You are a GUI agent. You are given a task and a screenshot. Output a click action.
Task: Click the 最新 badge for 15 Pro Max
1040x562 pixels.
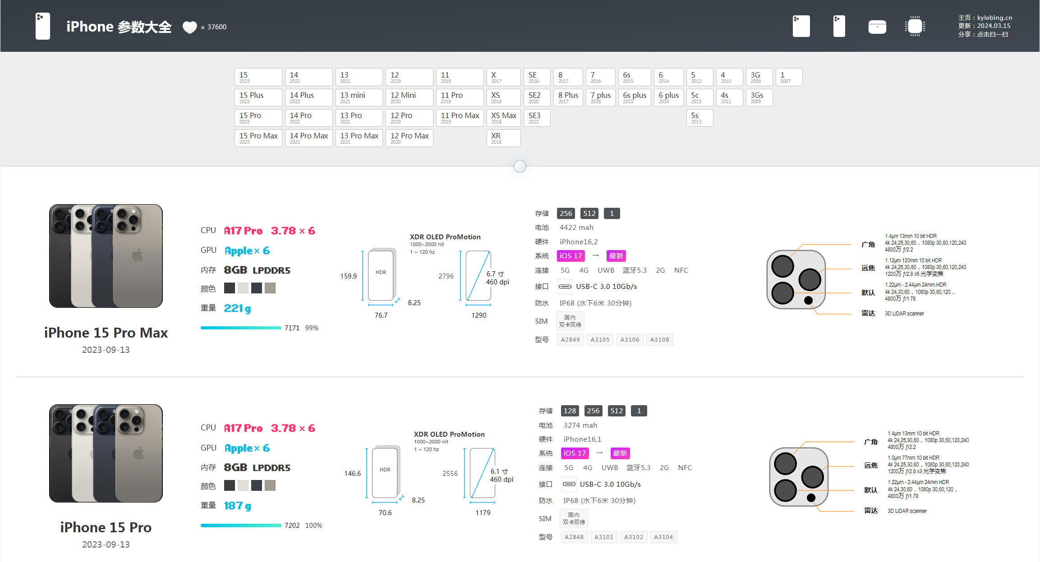tap(616, 256)
